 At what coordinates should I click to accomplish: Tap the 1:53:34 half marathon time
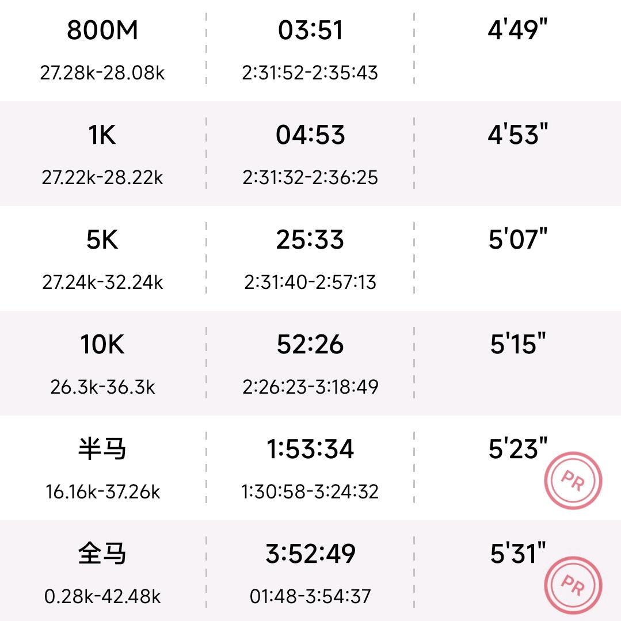tap(310, 449)
